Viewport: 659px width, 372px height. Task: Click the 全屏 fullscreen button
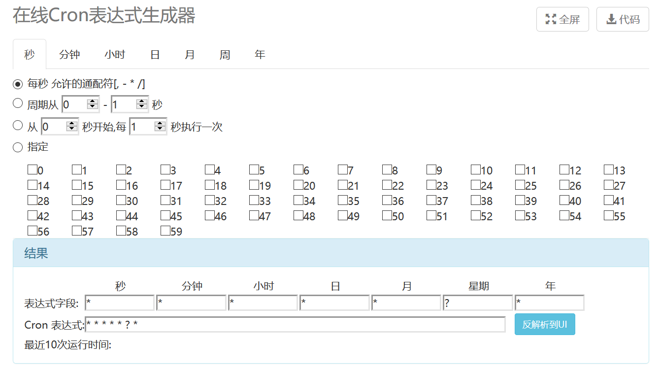click(562, 19)
